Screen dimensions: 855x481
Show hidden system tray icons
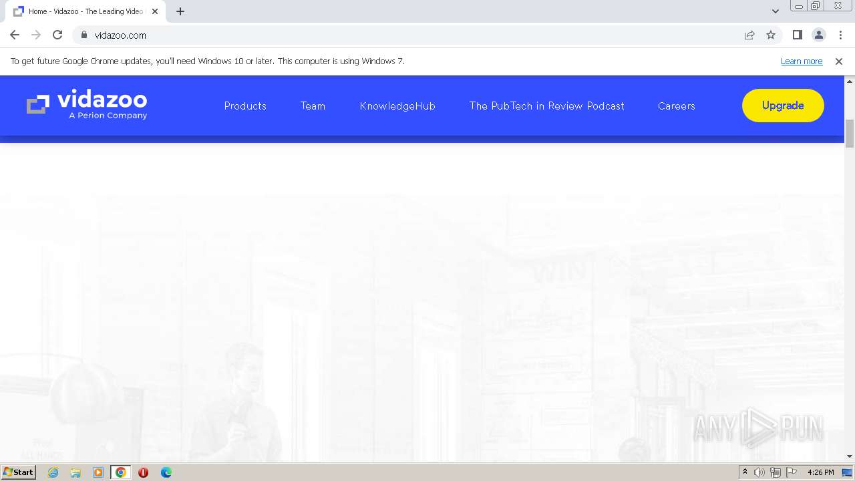(745, 472)
